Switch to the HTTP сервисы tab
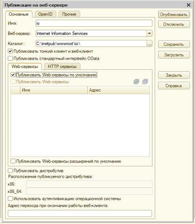 point(62,66)
